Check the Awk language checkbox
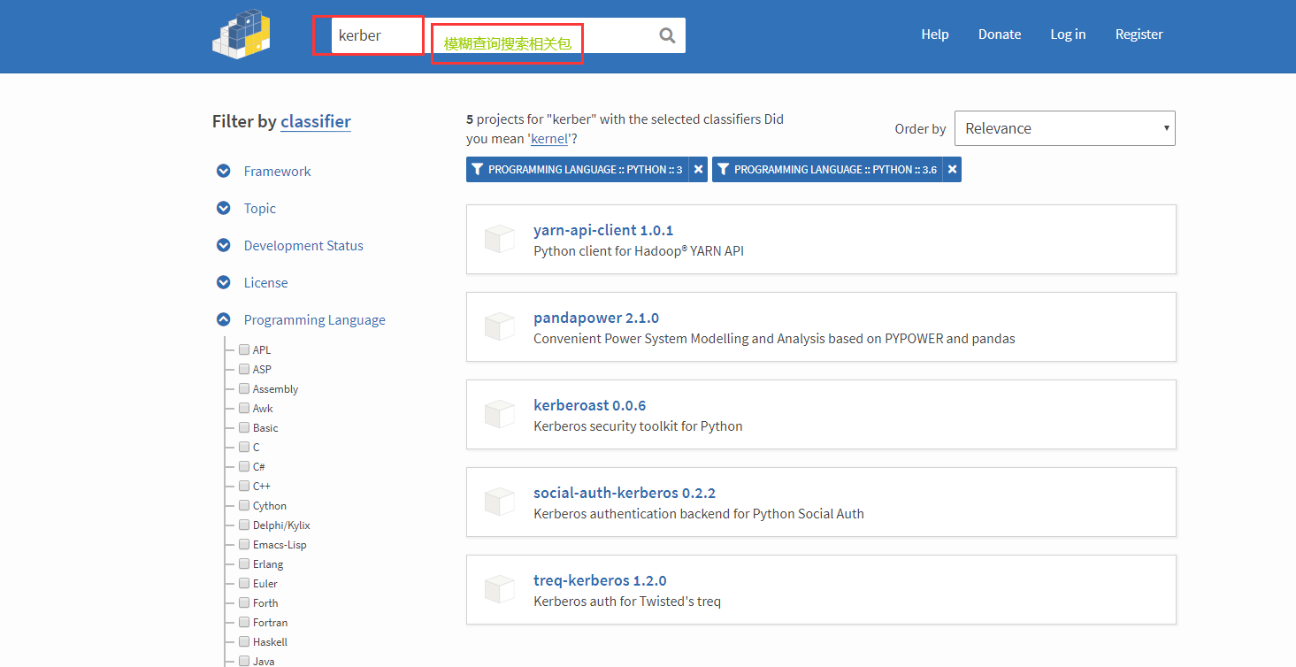 [244, 408]
